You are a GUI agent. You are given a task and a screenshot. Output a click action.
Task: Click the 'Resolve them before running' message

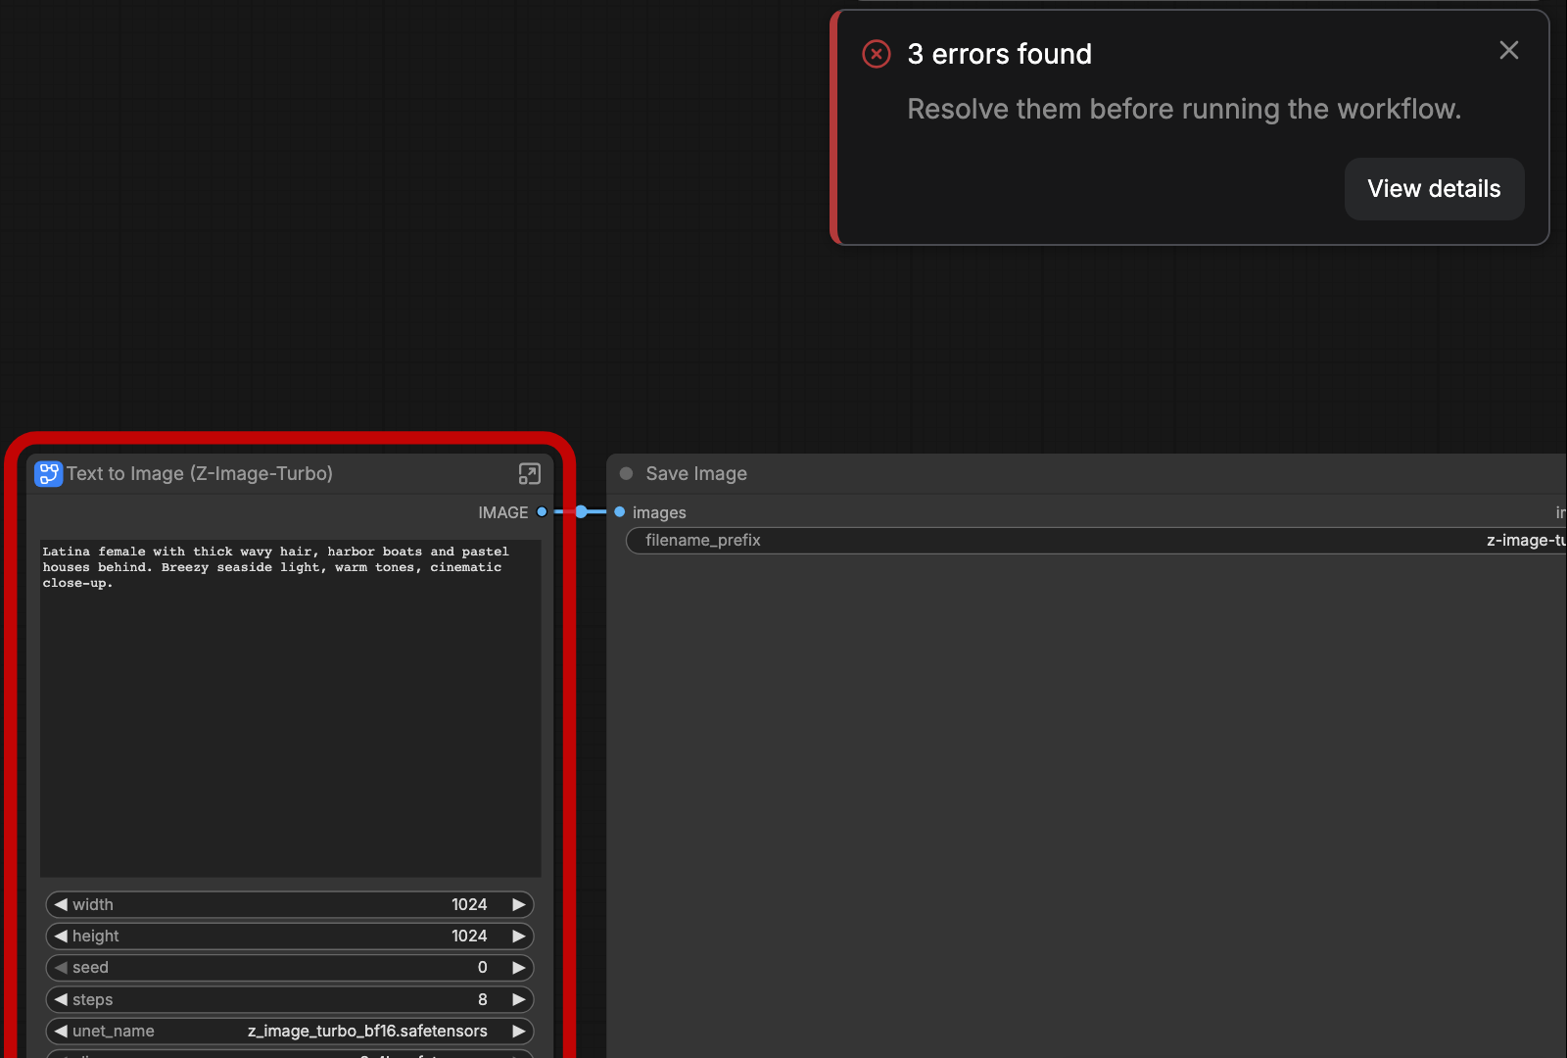coord(1184,109)
